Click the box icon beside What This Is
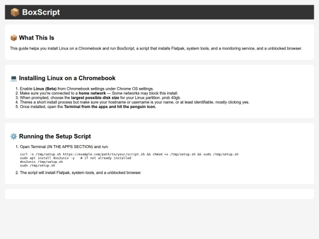Screen dimensions: 319x239 (x=14, y=38)
